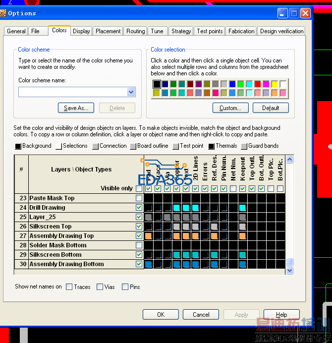Show net names on Pins
This screenshot has height=343, width=332.
pos(125,287)
